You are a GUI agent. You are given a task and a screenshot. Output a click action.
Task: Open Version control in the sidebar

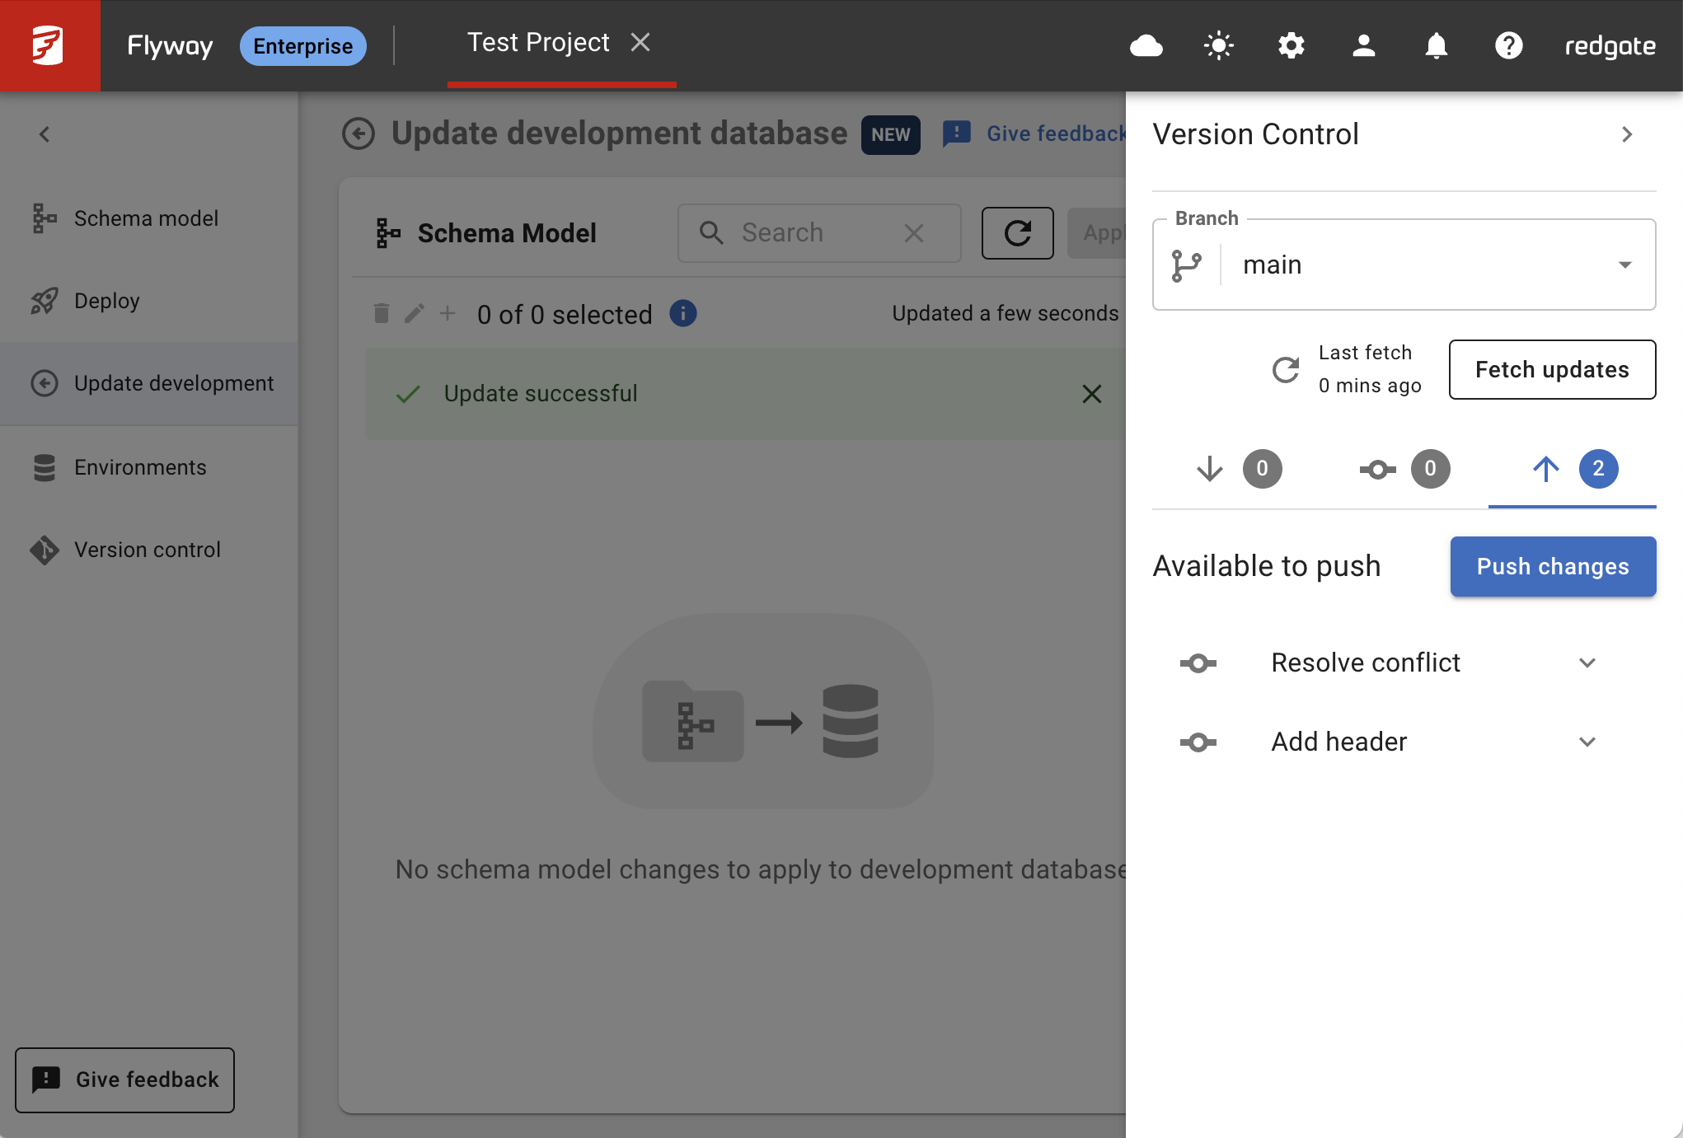pyautogui.click(x=149, y=550)
